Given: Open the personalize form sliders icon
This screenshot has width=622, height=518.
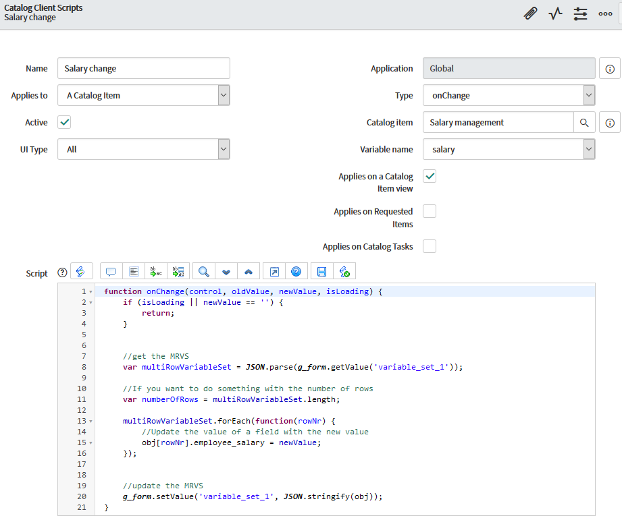Looking at the screenshot, I should point(580,13).
